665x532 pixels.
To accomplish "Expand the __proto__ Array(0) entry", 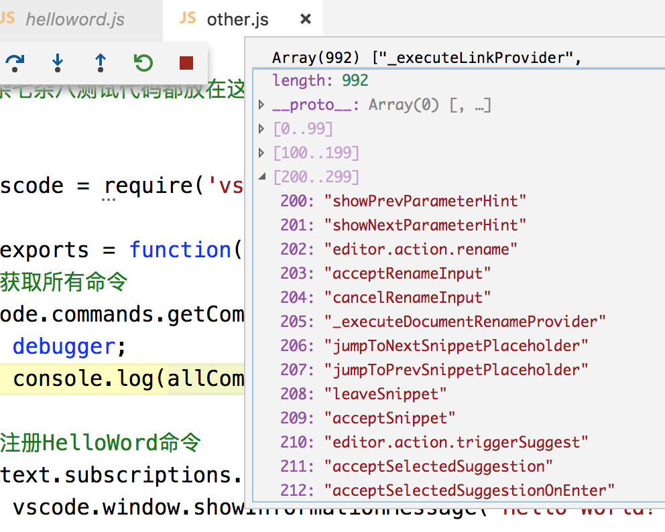I will pos(261,105).
